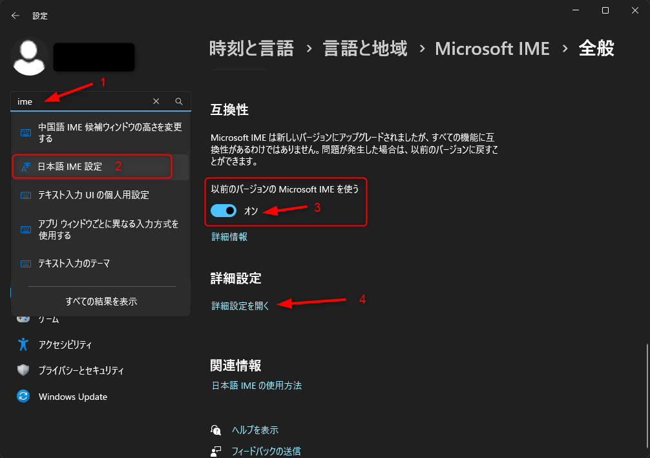Image resolution: width=650 pixels, height=458 pixels.
Task: Select 中国語 IME 候補ウィンドウの高さを変更する result
Action: click(101, 132)
